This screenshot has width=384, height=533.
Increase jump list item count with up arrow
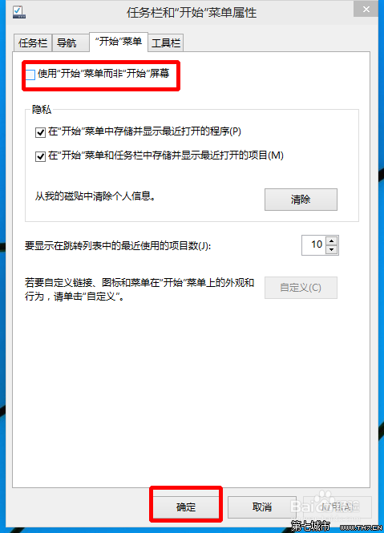point(331,240)
